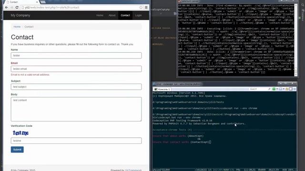Select the Contact browser tab
The width and height of the screenshot is (305, 171).
click(x=21, y=2)
